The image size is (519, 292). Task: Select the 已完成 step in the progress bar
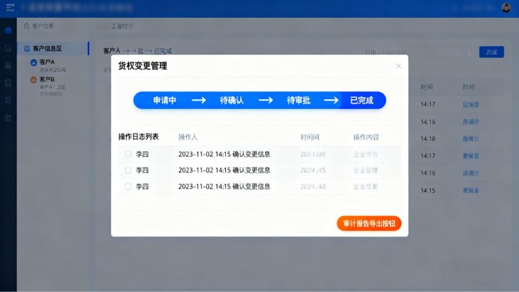point(362,100)
